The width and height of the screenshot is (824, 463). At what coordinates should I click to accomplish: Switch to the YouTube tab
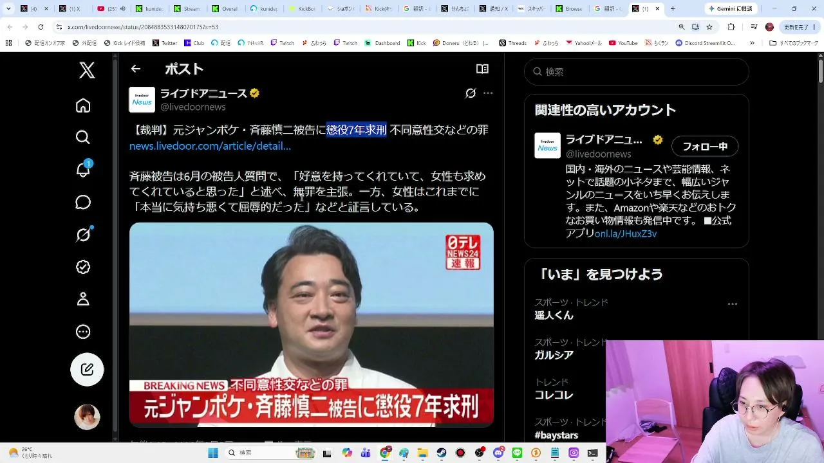(110, 9)
